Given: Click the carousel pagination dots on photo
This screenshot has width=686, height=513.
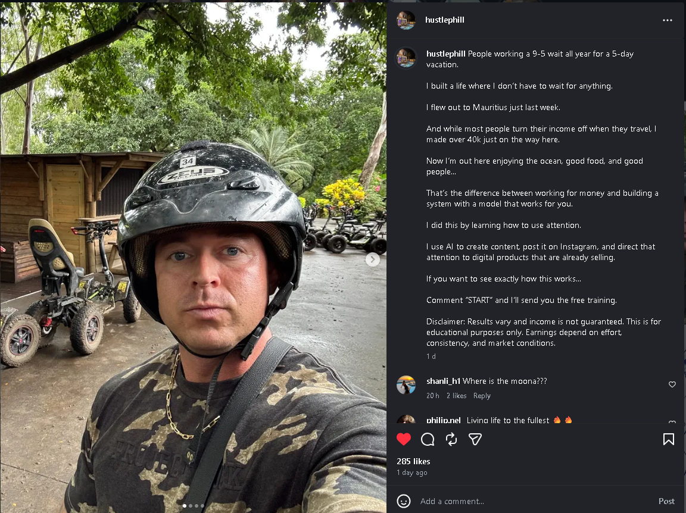Looking at the screenshot, I should (x=193, y=506).
